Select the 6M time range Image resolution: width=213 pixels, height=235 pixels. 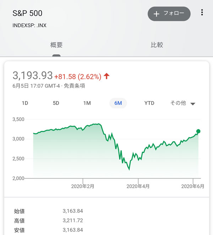(x=118, y=103)
